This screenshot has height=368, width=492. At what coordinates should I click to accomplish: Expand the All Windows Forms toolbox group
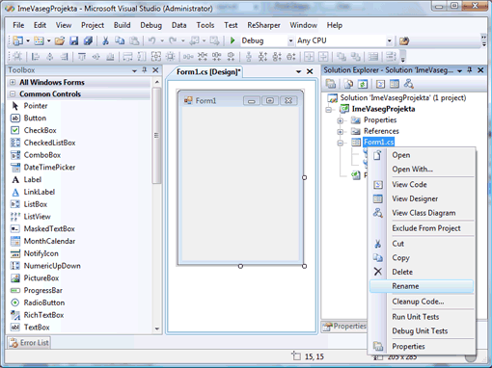pyautogui.click(x=13, y=82)
